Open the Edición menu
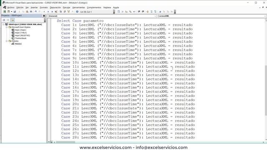 coord(20,7)
